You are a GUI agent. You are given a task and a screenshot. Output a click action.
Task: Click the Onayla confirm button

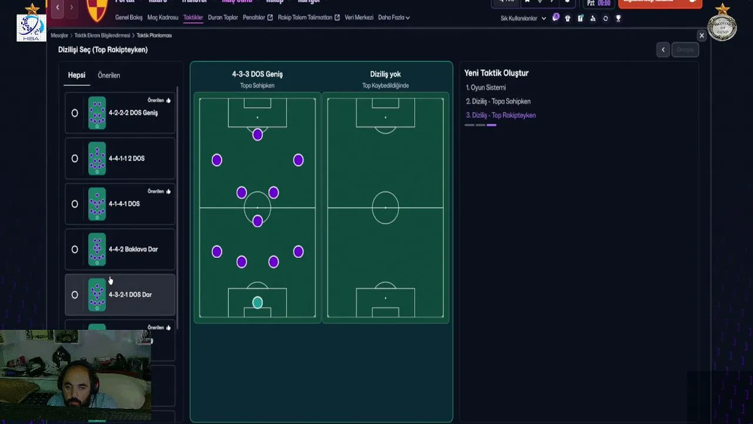coord(685,49)
